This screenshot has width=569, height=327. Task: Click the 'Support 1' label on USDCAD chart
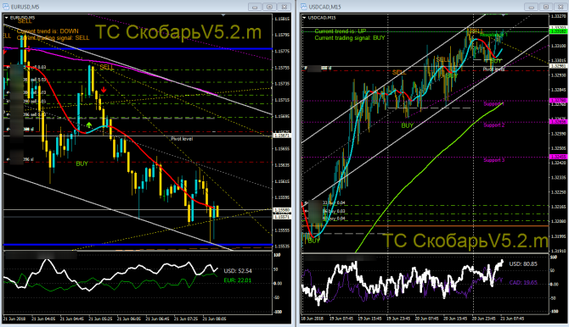pos(494,104)
